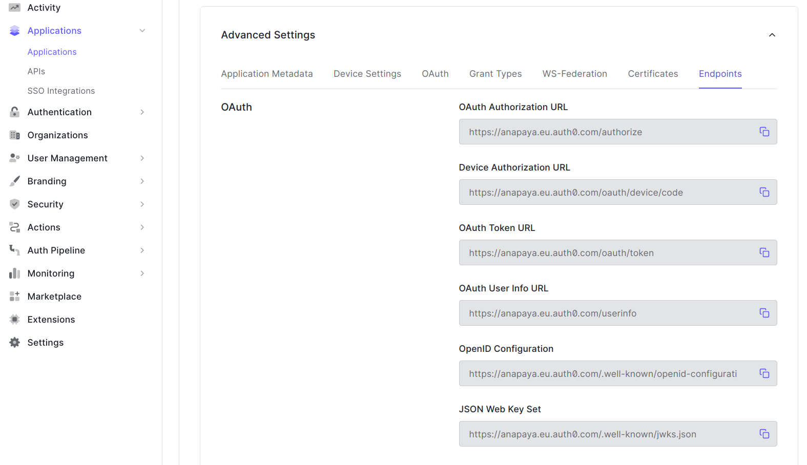Collapse the Applications sidebar menu
The width and height of the screenshot is (807, 465).
[x=142, y=31]
